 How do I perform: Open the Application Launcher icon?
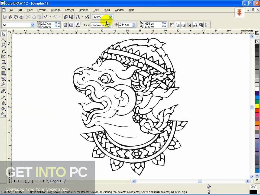pos(78,17)
